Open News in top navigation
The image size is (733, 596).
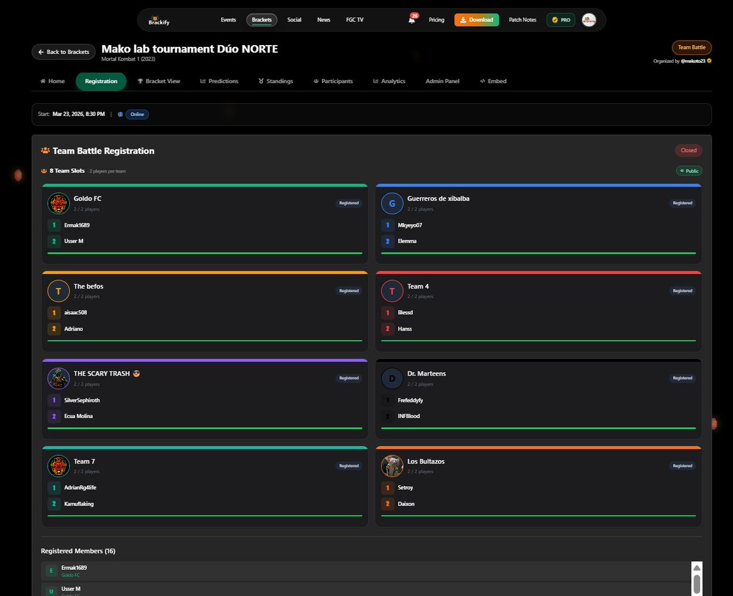point(324,20)
